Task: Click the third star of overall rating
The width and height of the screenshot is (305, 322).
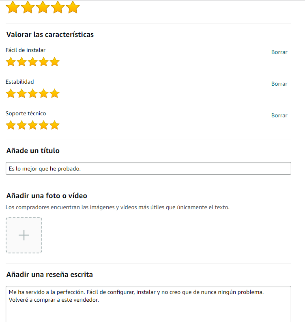Action: 43,7
